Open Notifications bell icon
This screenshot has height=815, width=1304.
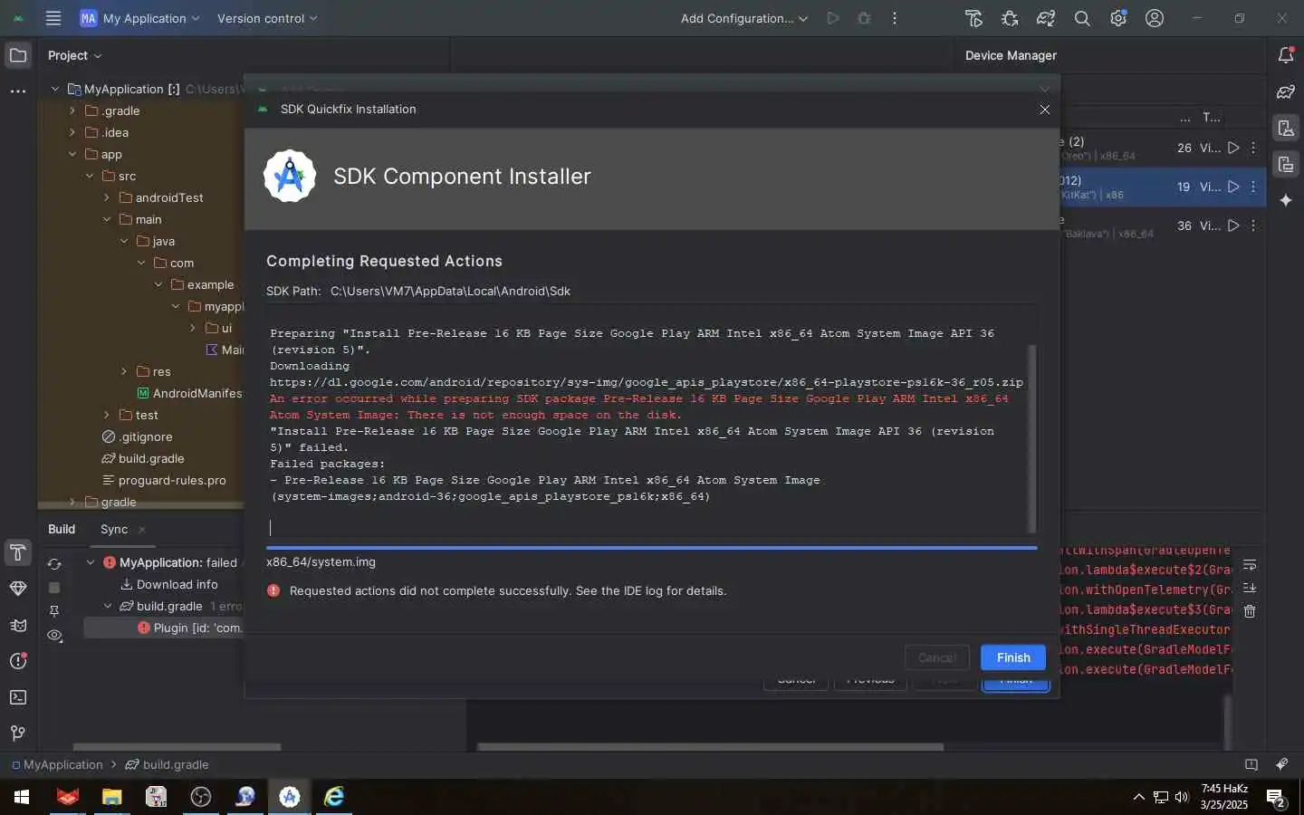[1286, 55]
